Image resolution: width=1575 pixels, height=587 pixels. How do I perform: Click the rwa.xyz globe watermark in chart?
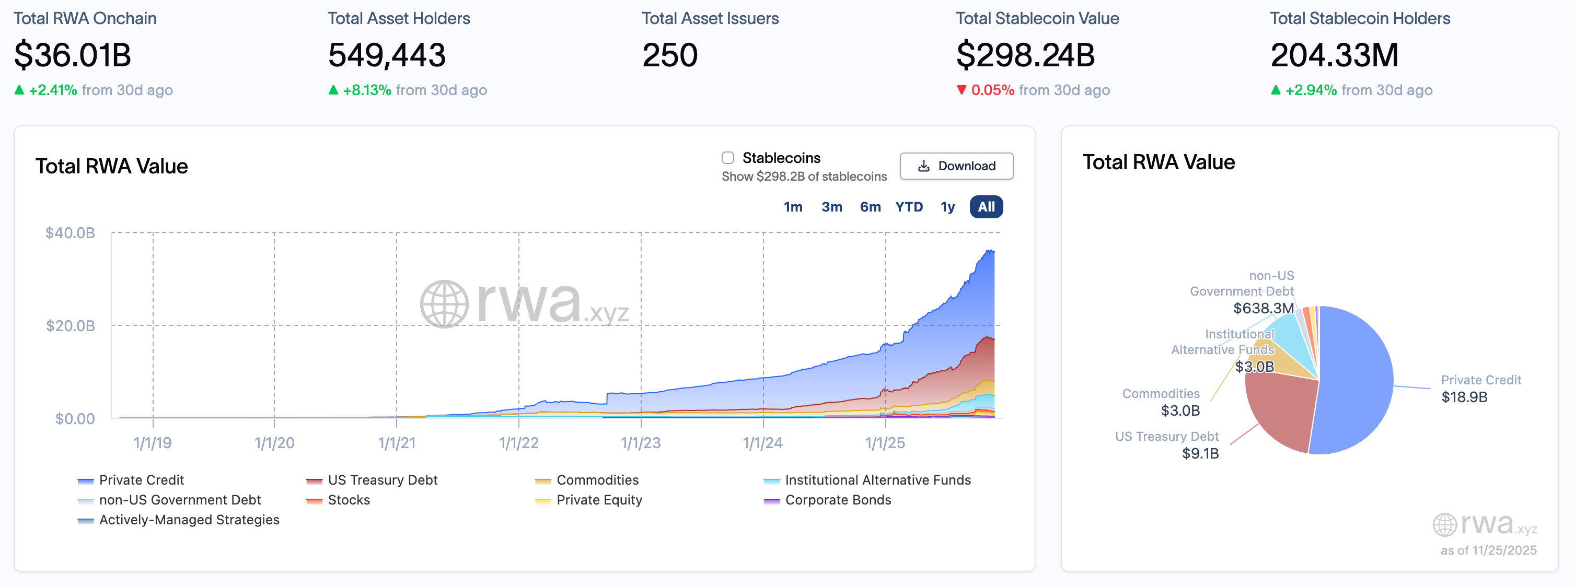[444, 303]
